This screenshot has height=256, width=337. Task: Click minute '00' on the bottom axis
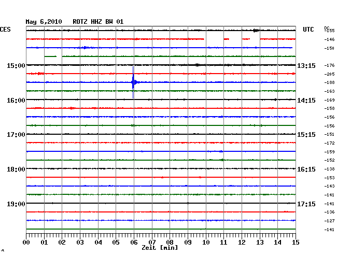click(x=26, y=242)
